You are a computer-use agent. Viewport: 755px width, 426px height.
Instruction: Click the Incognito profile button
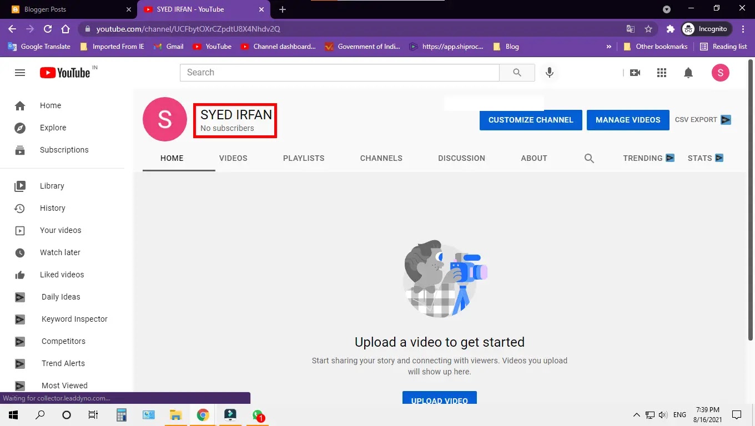point(707,29)
